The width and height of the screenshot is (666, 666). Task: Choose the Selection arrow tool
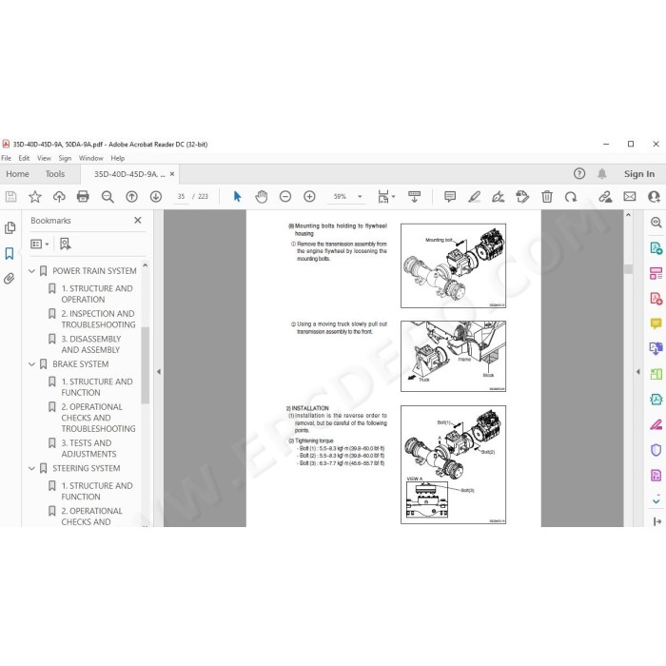(x=237, y=196)
